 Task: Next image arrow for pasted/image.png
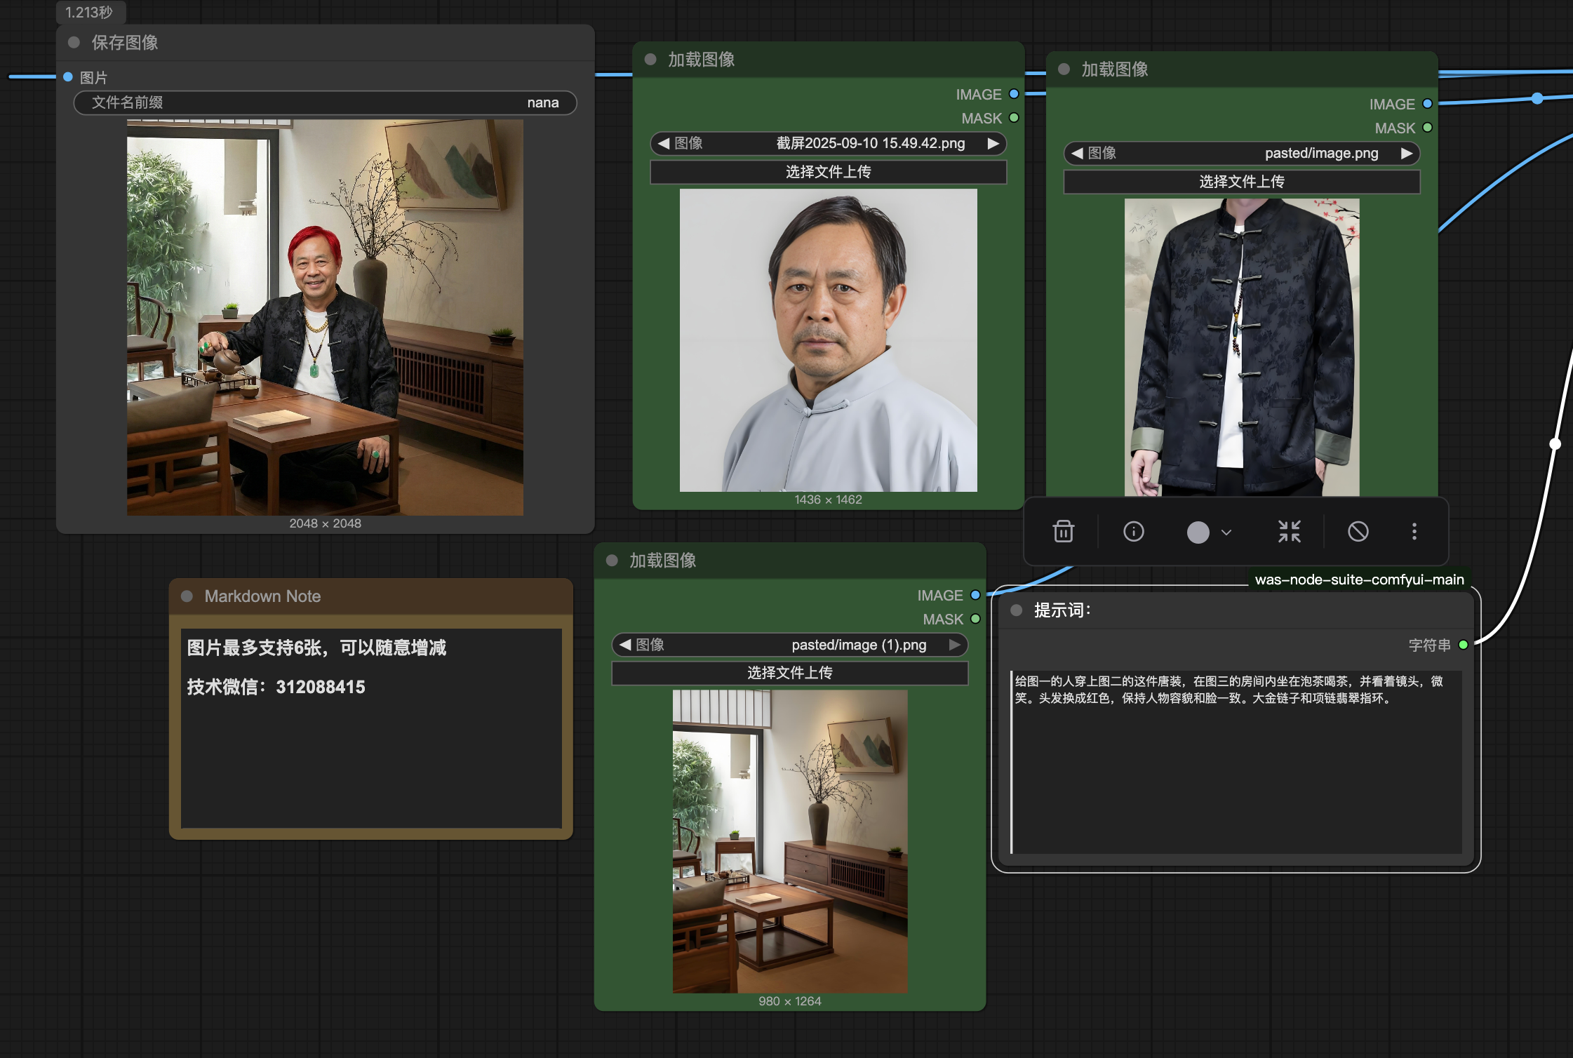tap(1406, 153)
